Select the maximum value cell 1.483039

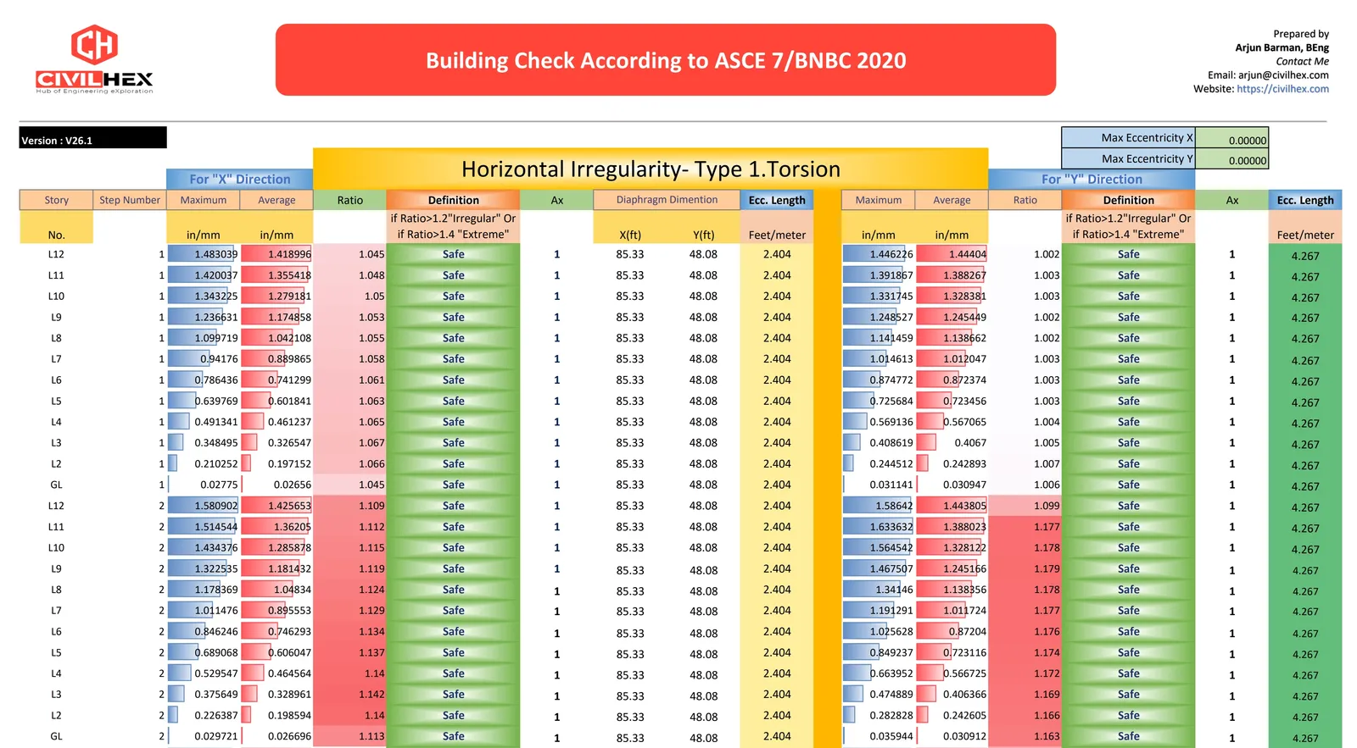pyautogui.click(x=204, y=254)
